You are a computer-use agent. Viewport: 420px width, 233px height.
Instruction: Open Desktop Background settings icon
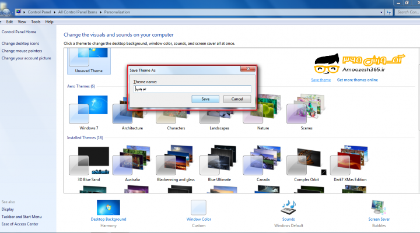[x=108, y=207]
